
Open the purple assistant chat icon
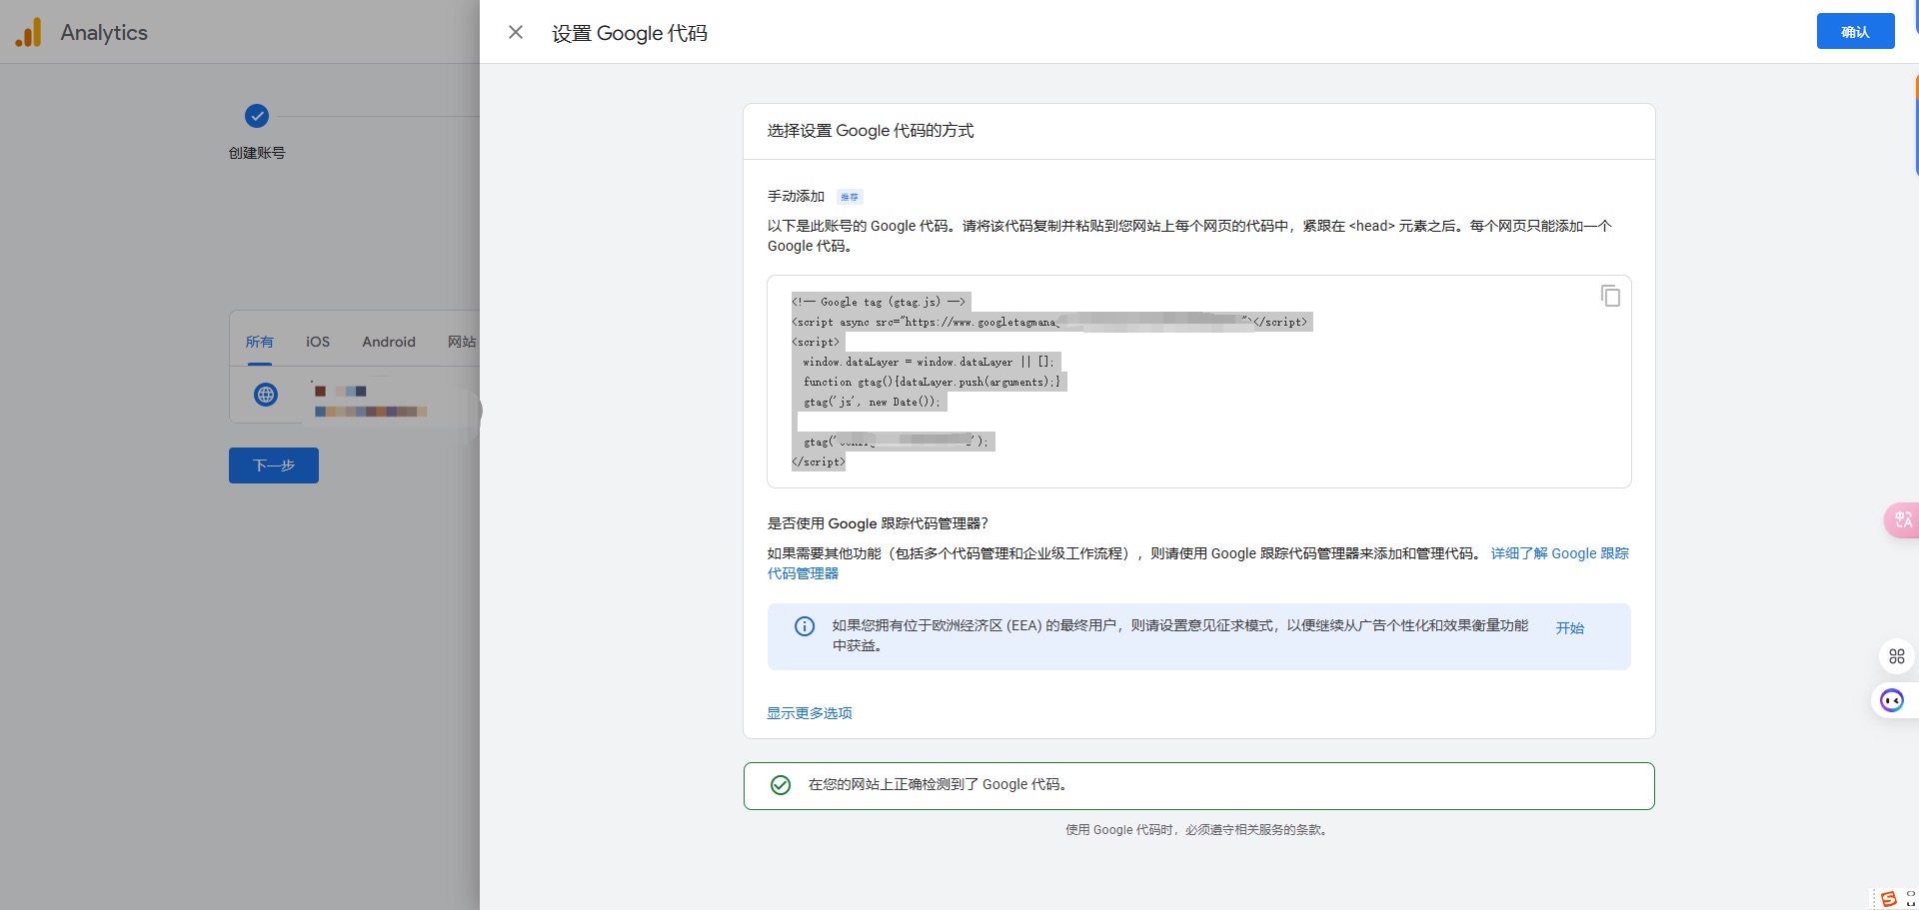click(x=1892, y=700)
